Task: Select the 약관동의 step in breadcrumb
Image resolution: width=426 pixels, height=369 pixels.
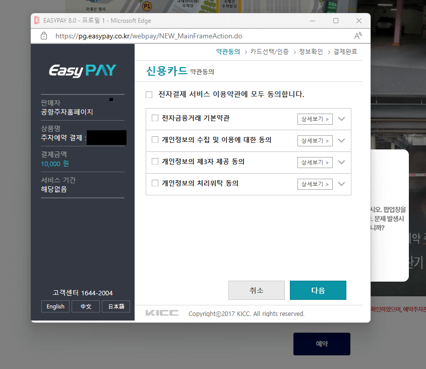Action: pyautogui.click(x=228, y=51)
